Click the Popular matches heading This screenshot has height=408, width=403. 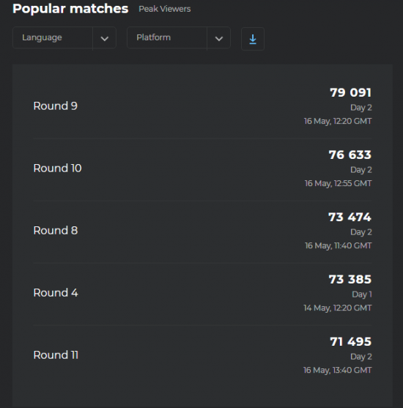click(70, 9)
